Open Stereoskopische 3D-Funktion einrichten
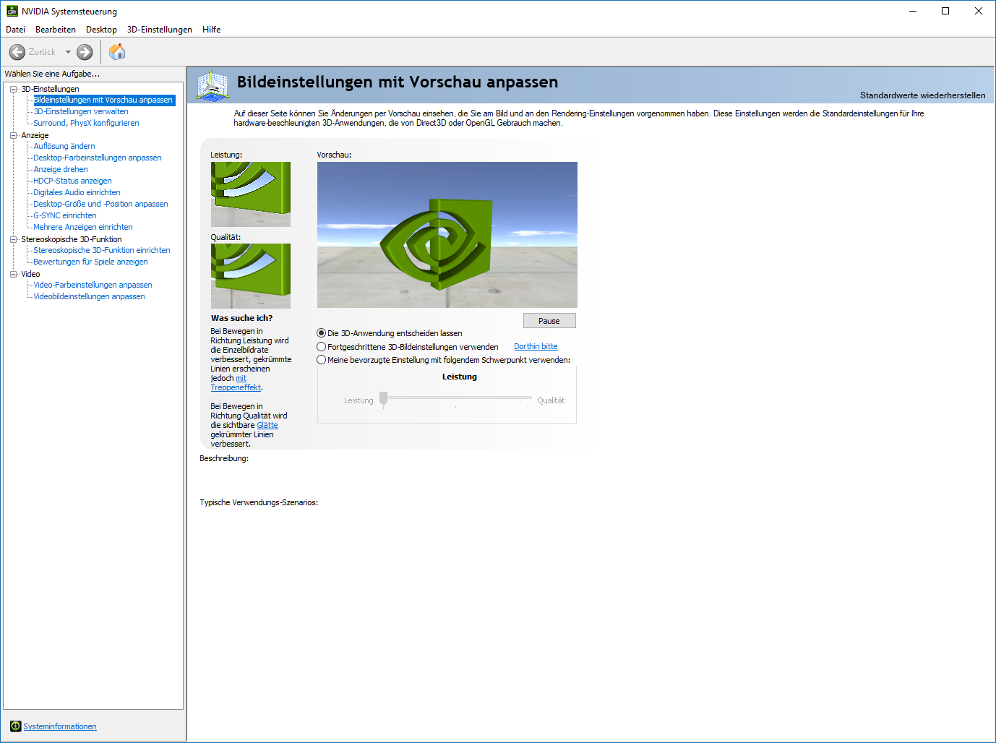996x743 pixels. [x=102, y=250]
